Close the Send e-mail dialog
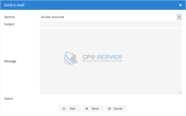 tap(180, 5)
